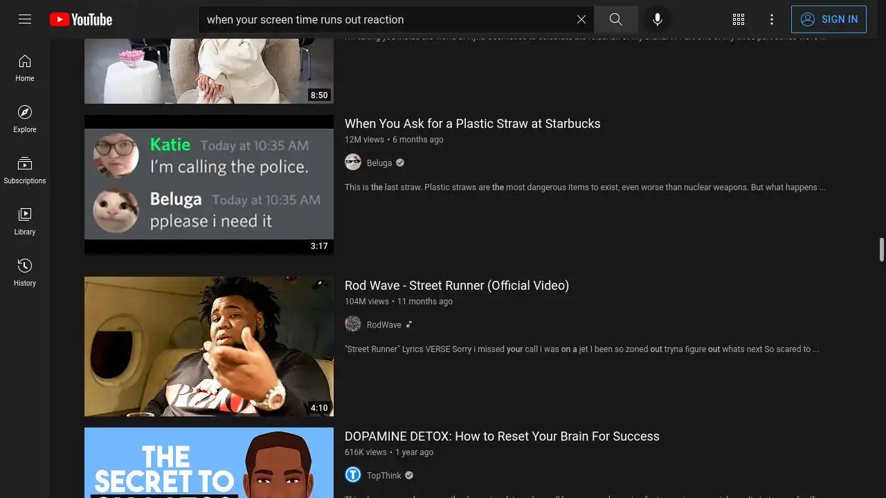Open the hamburger guide menu
The image size is (886, 498).
point(25,19)
